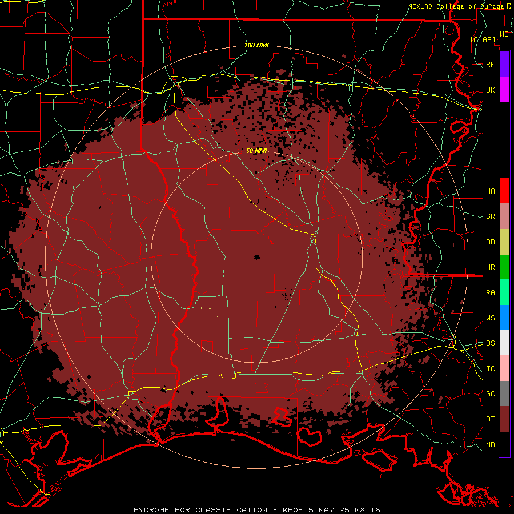The width and height of the screenshot is (514, 514).
Task: Pick the RA light green legend swatch
Action: 504,292
